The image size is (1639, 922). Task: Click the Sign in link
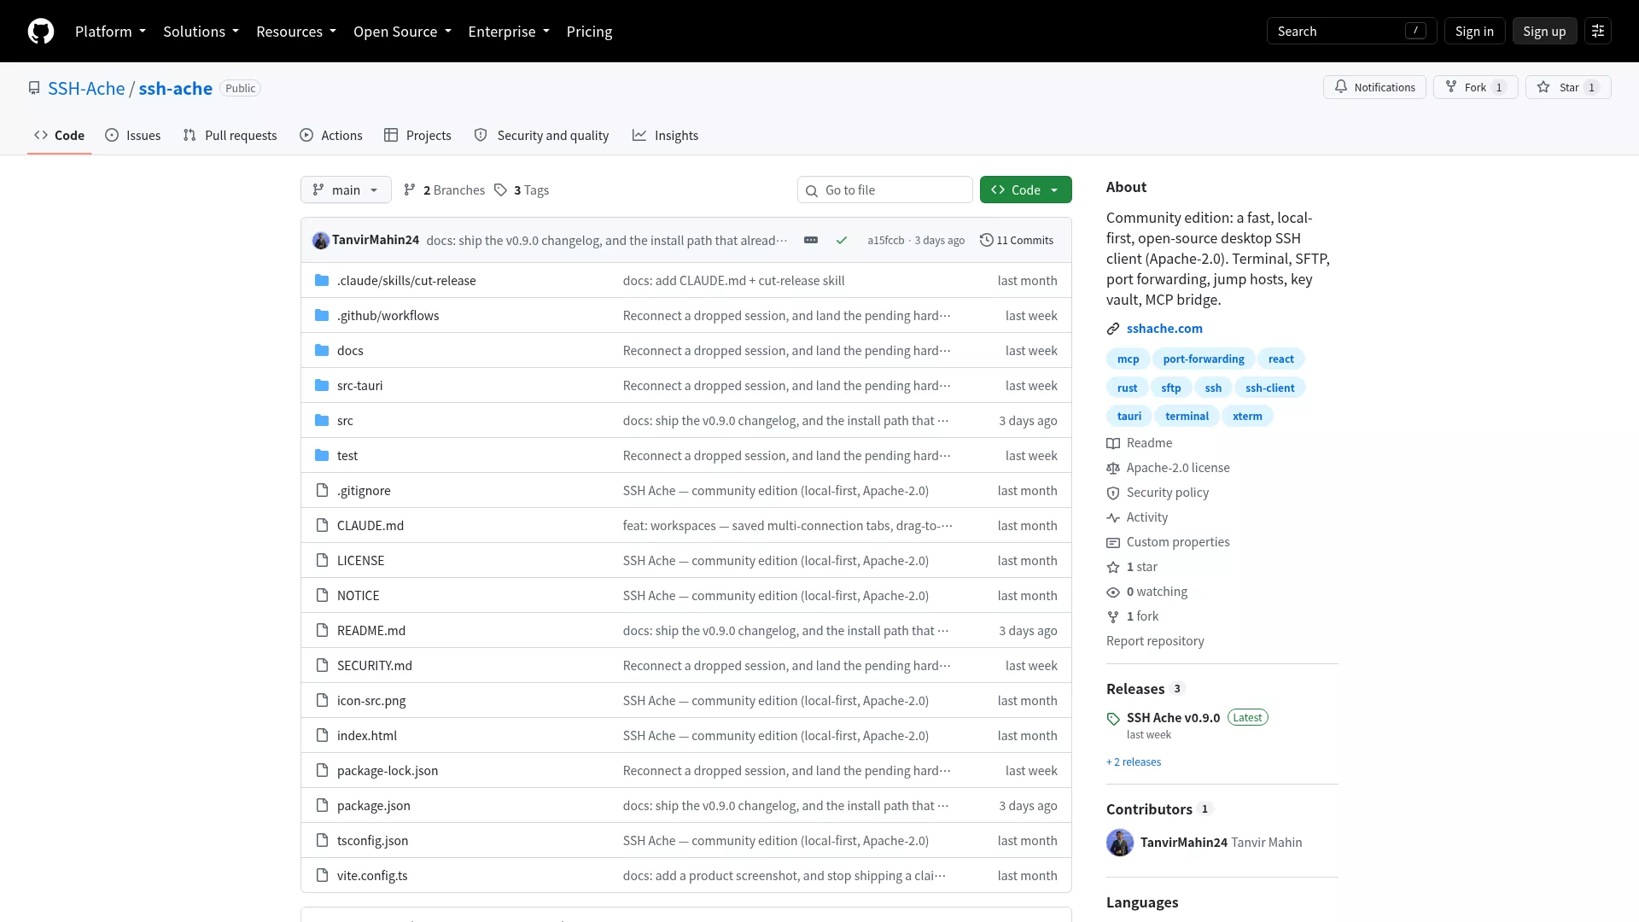[x=1474, y=32]
